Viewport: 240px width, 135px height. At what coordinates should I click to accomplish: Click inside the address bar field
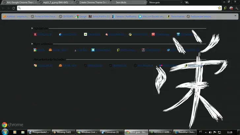(x=115, y=8)
